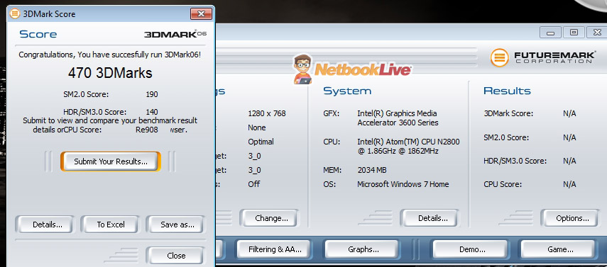
Task: Select the OS value Microsoft Windows 7 Home
Action: (403, 184)
